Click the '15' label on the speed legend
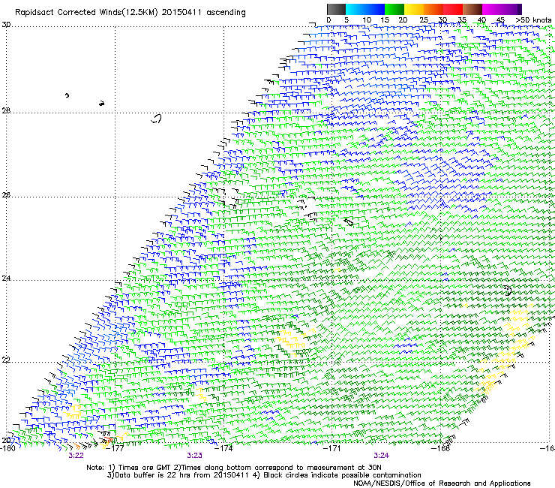This screenshot has height=488, width=555. click(385, 20)
